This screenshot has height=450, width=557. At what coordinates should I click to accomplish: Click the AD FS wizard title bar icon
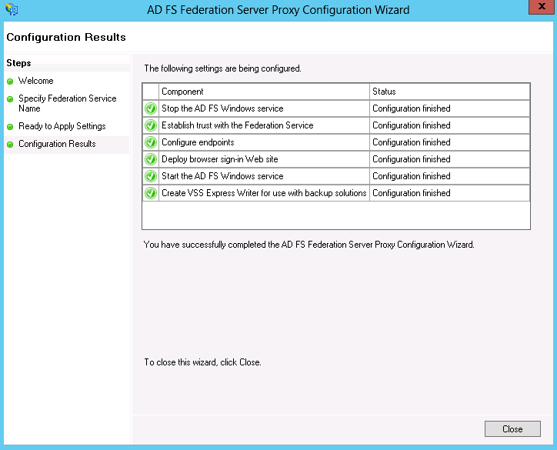(12, 9)
